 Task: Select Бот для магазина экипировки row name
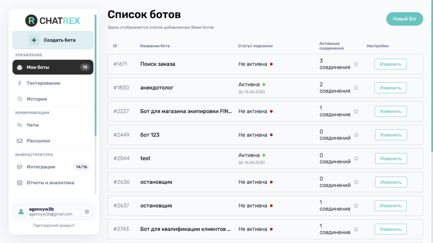(186, 111)
